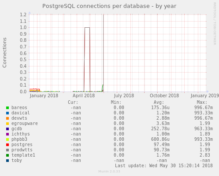Screen dimensions: 219x176
Task: Click the 'Avg:' column header
Action: tap(159, 102)
